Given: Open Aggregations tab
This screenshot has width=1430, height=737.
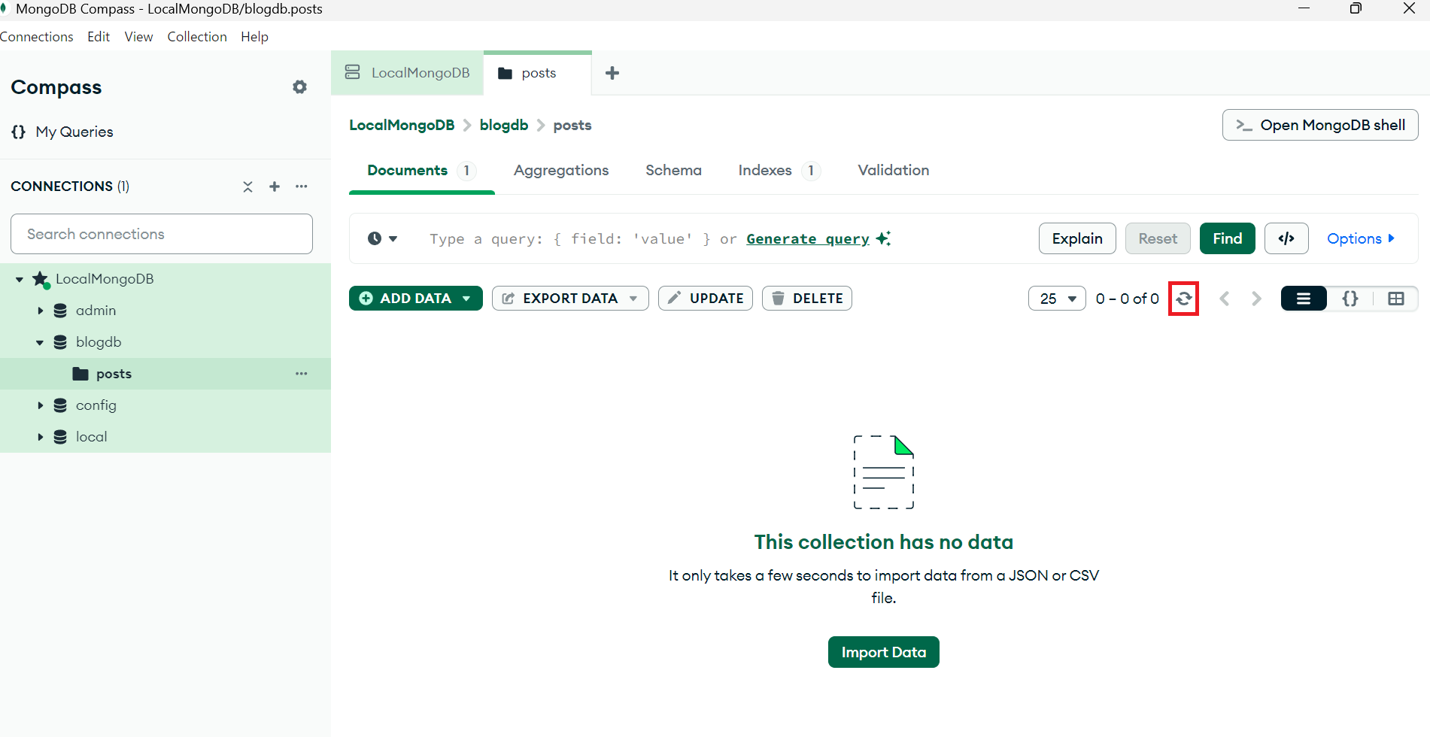Looking at the screenshot, I should (561, 171).
